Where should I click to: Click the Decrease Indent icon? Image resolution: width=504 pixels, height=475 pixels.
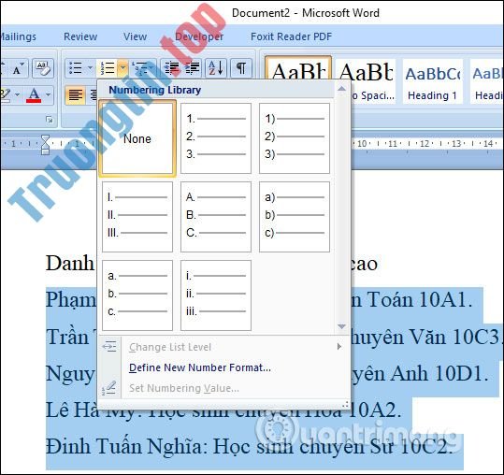172,68
